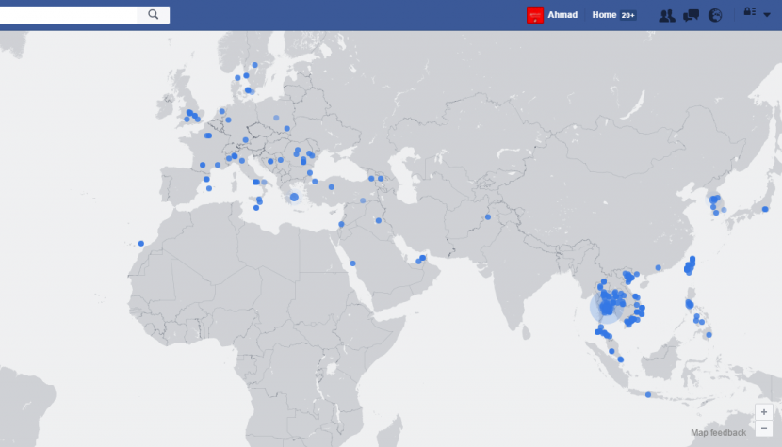Click the lone dot on Africa's west coast

tap(141, 243)
